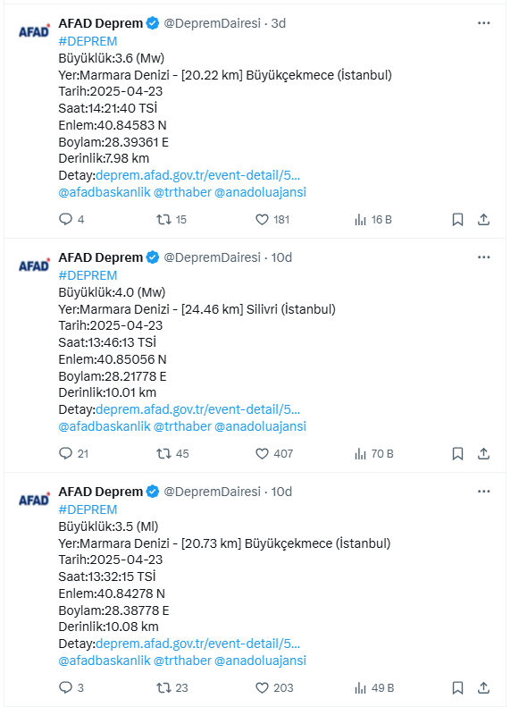
Task: Bookmark the 3.5 Ml earthquake tweet
Action: 457,687
